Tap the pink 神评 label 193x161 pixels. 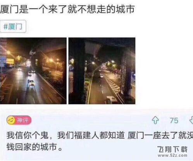click(23, 120)
